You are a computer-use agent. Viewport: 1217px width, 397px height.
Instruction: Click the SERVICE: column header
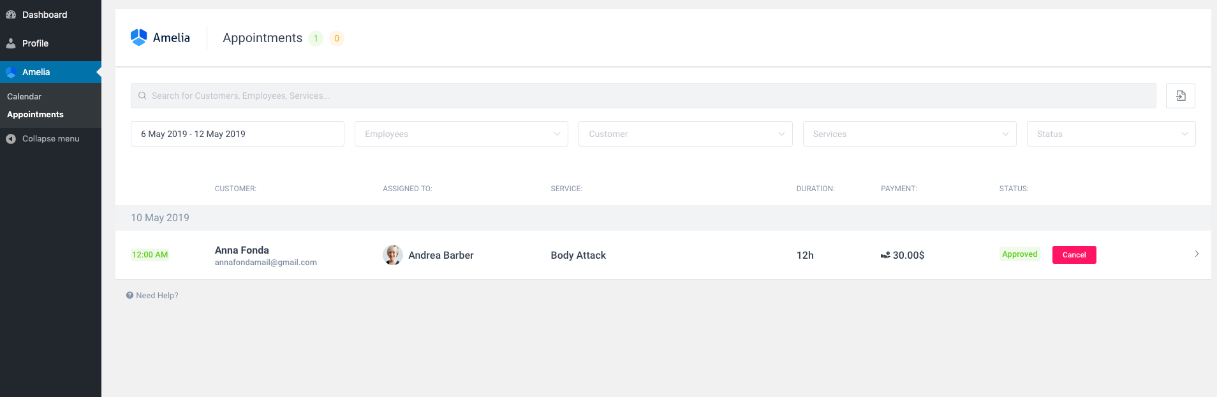coord(566,189)
